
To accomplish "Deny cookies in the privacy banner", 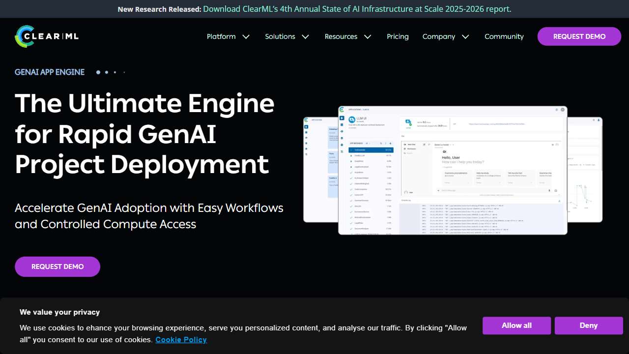I will [588, 325].
